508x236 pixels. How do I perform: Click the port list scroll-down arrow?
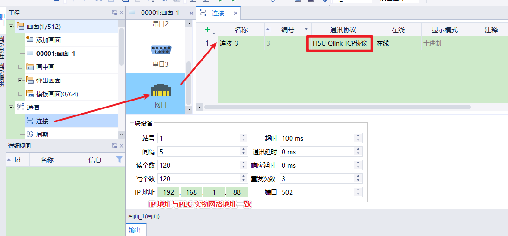[x=189, y=110]
